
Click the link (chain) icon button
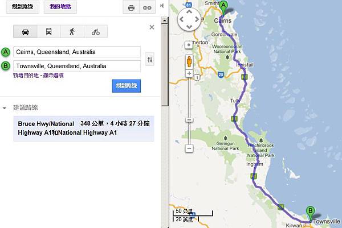[x=147, y=7]
